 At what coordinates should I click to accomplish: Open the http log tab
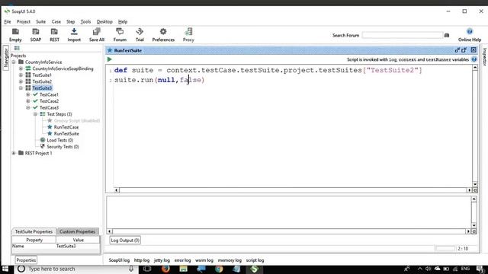point(142,260)
